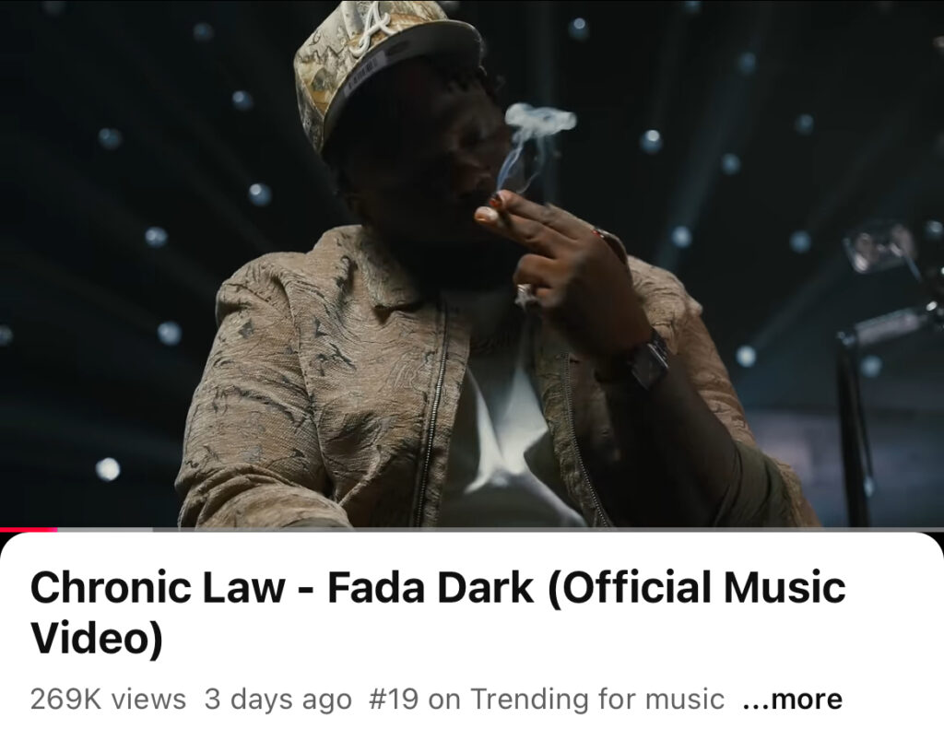
Task: Tap the Trending for music text
Action: coord(597,700)
